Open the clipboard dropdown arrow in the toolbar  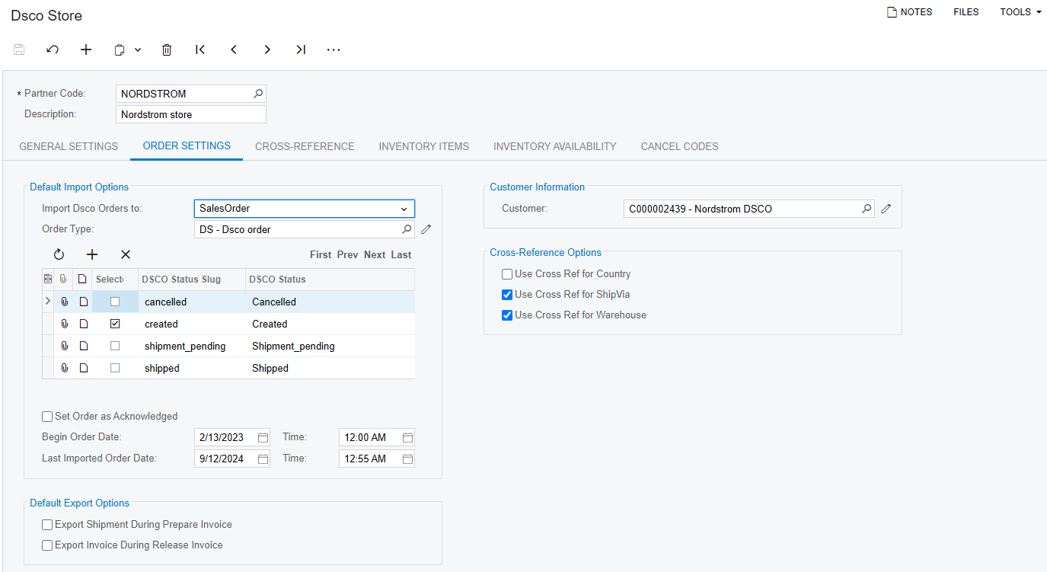(138, 50)
